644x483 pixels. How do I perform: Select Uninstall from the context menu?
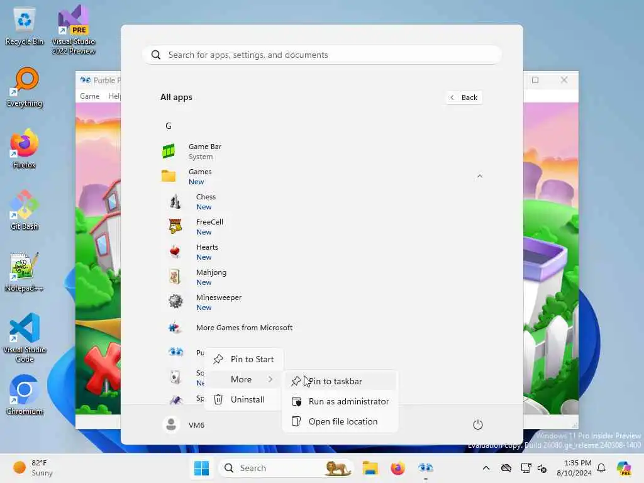(244, 399)
